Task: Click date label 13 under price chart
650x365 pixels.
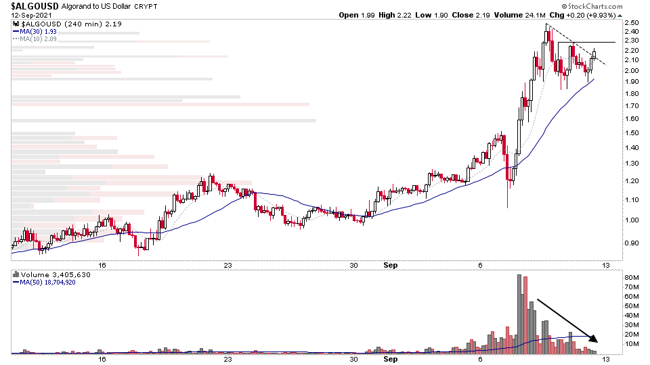Action: tap(606, 265)
